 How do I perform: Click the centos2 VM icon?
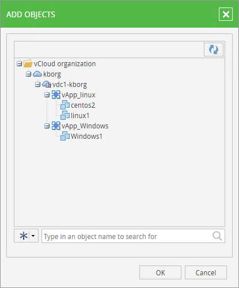(65, 105)
